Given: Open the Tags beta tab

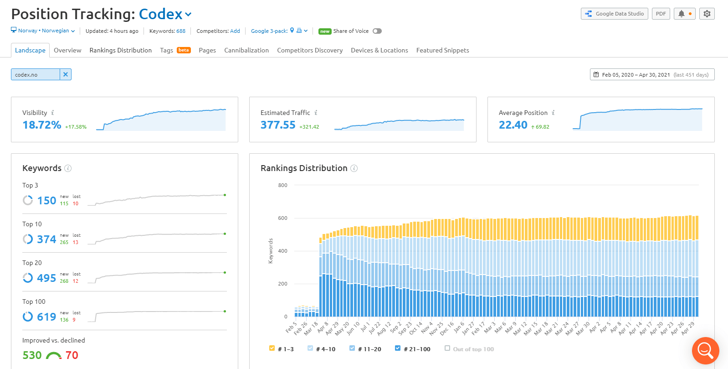Looking at the screenshot, I should pos(175,50).
